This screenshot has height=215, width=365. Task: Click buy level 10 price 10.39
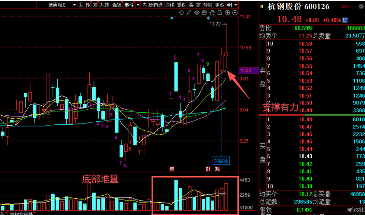pos(306,186)
